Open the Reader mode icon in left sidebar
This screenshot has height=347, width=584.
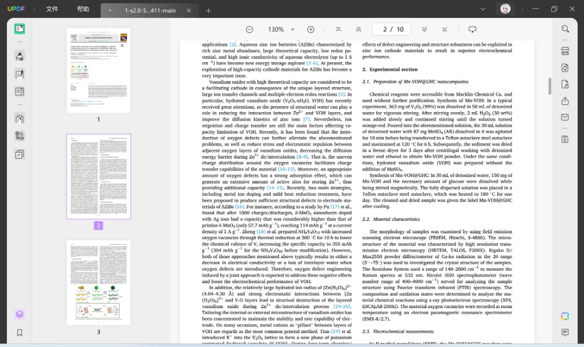click(x=20, y=29)
